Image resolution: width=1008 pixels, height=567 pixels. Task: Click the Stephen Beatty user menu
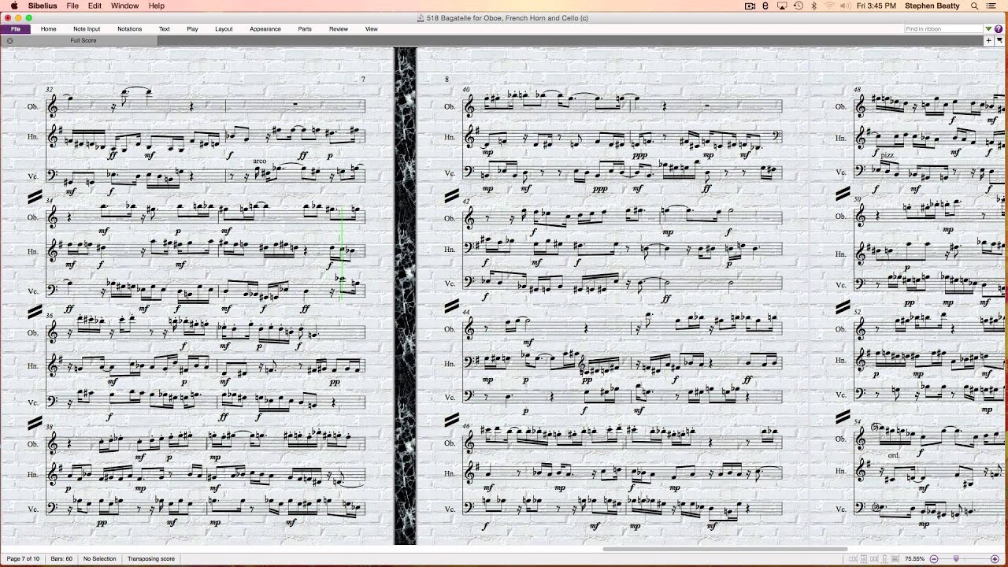click(x=932, y=6)
